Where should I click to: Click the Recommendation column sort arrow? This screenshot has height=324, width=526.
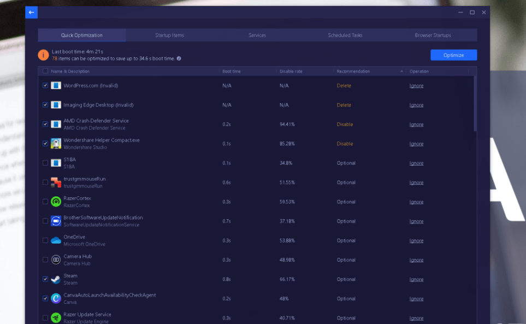pos(401,71)
